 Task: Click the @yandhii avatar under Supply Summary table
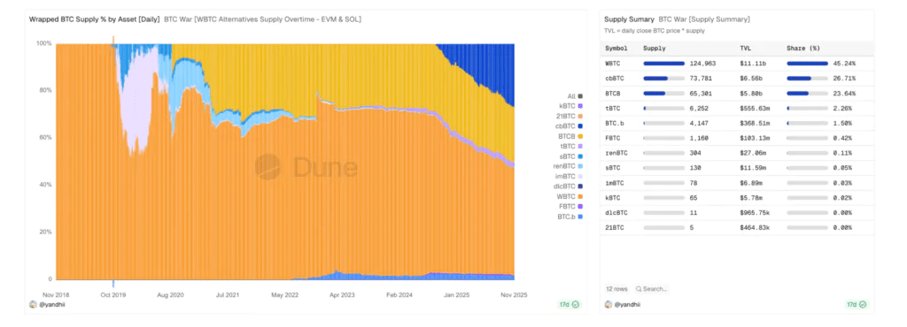click(608, 305)
